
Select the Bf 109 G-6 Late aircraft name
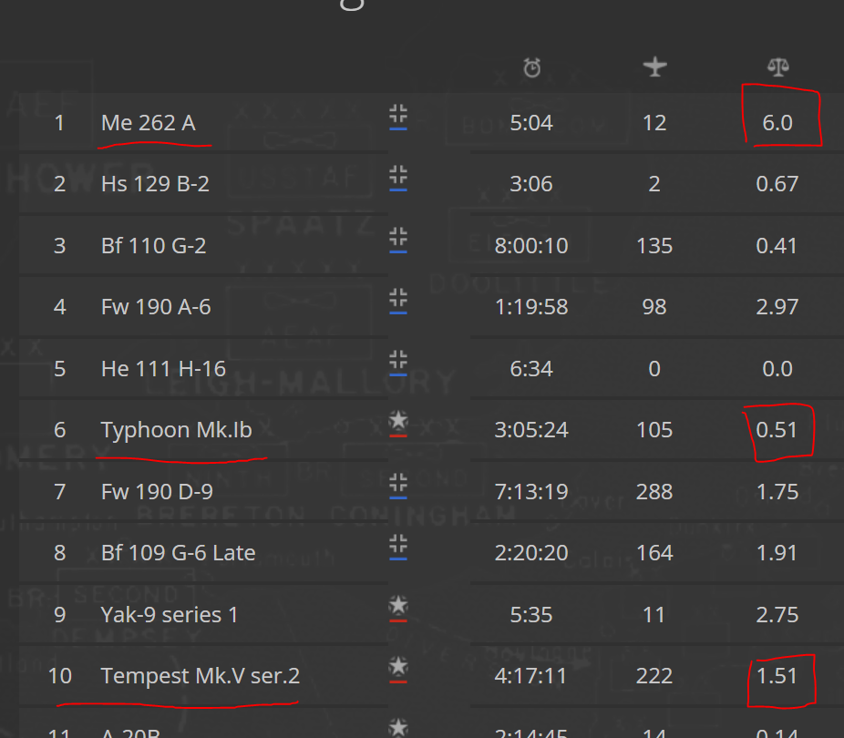tap(178, 553)
